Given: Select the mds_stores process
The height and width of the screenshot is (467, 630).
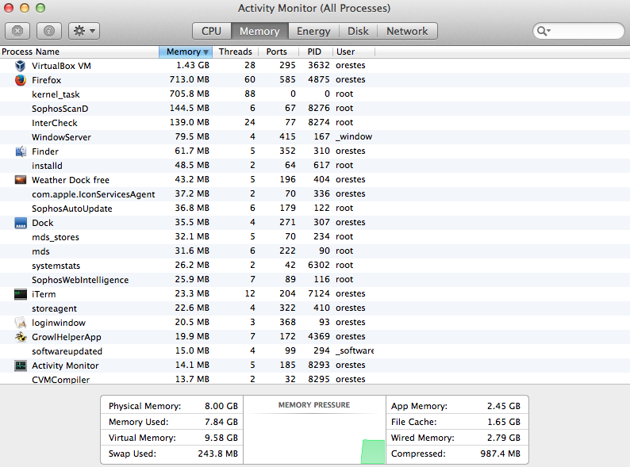Looking at the screenshot, I should pos(315,237).
